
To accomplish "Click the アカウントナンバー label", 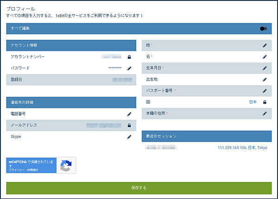I will tap(28, 56).
